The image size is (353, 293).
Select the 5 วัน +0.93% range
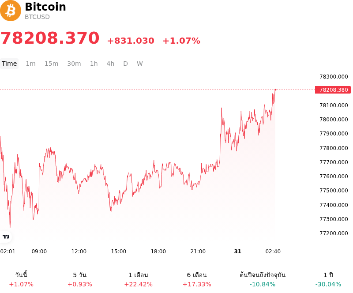point(80,279)
